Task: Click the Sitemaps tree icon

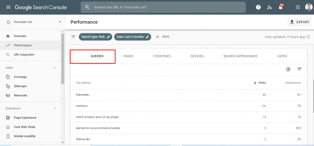Action: (x=8, y=86)
